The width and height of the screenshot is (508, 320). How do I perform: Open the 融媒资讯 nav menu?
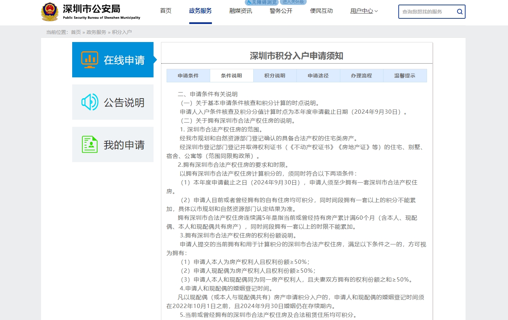coord(241,11)
